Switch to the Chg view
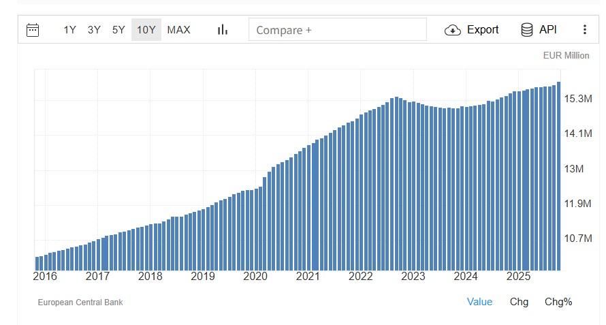The image size is (606, 325). tap(519, 302)
